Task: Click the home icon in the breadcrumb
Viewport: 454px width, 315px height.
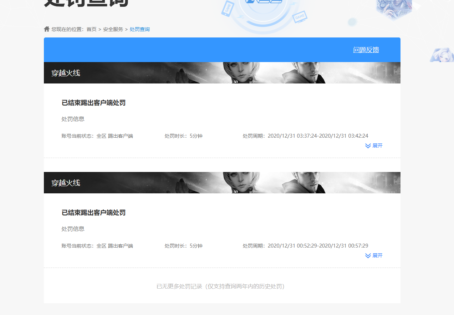Action: tap(47, 29)
